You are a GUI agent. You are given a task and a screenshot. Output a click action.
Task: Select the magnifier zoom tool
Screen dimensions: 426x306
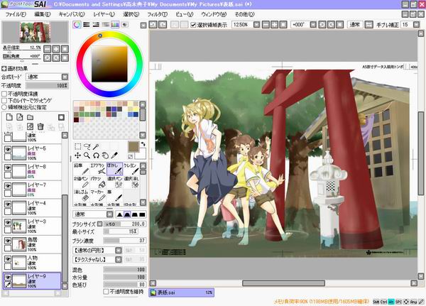[x=87, y=155]
